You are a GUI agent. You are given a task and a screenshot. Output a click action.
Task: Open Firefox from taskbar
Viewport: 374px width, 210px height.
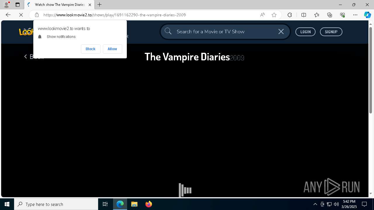click(x=148, y=204)
